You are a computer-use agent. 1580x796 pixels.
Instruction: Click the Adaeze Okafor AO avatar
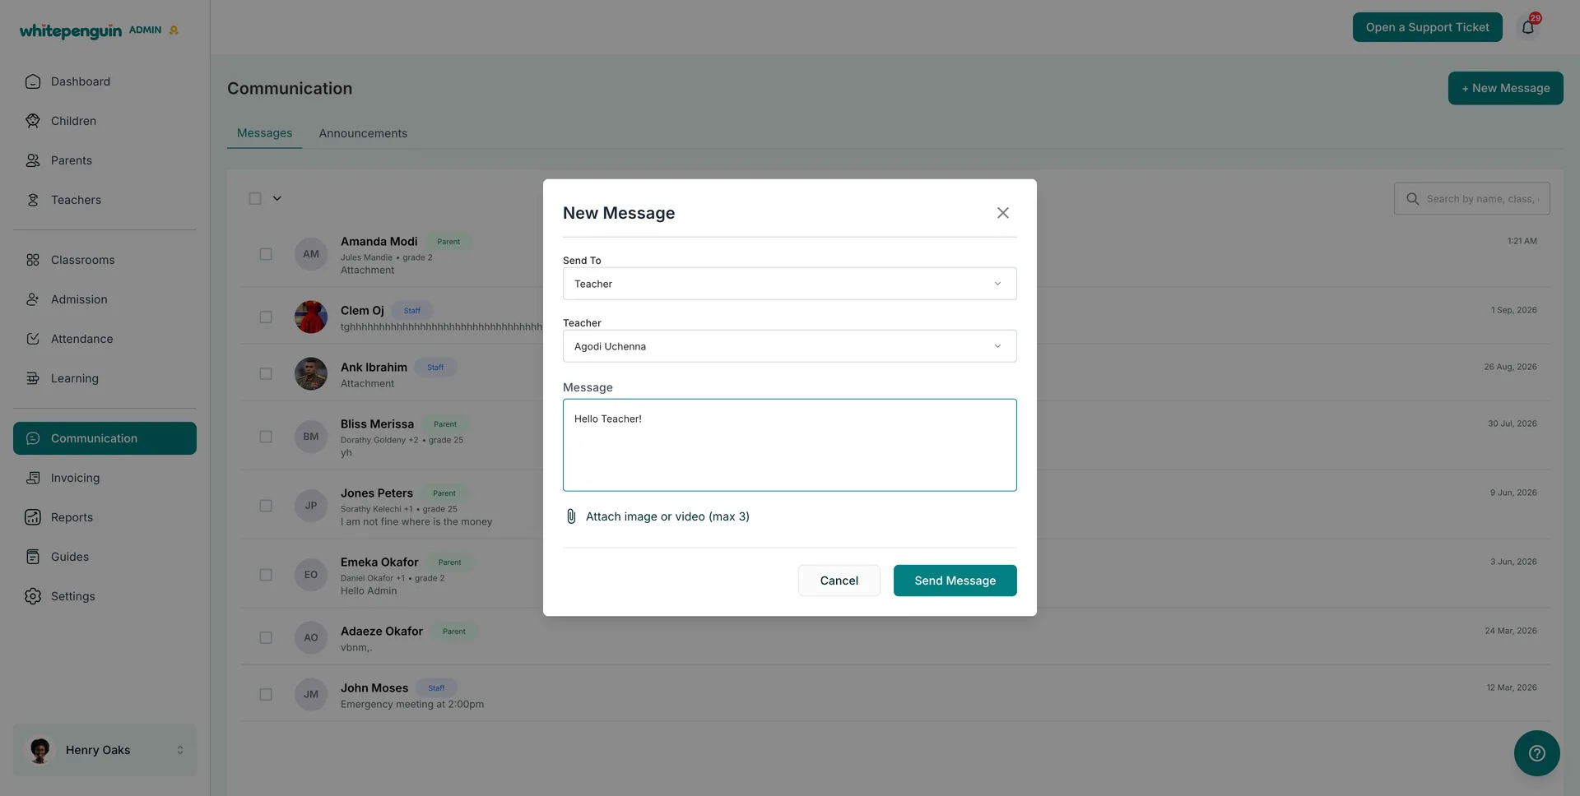(311, 637)
